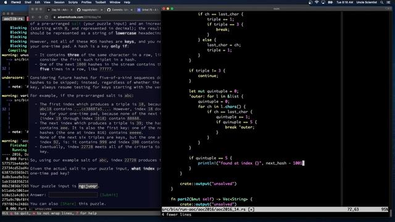Close the Day 14 browser tab
This screenshot has width=395, height=222.
[x=72, y=10]
